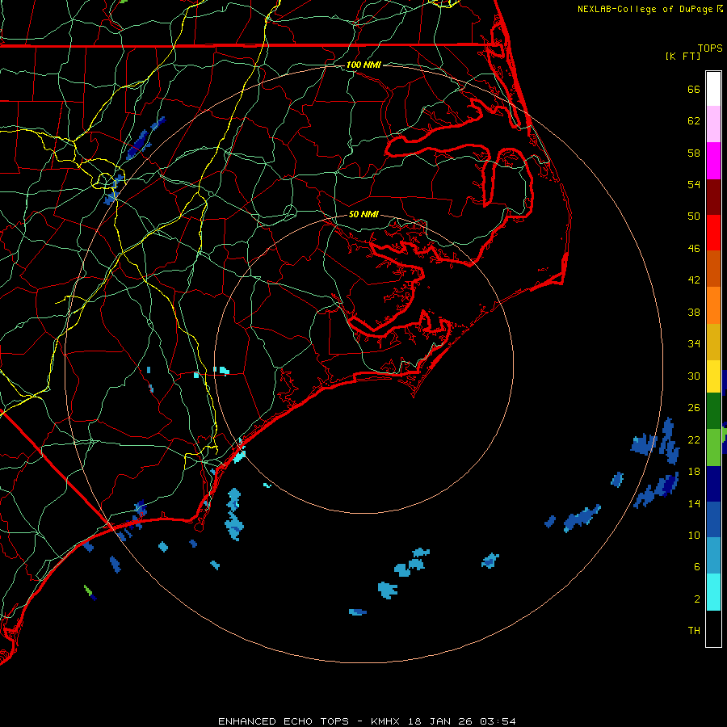Click the orange legend swatch at 38

coord(713,305)
